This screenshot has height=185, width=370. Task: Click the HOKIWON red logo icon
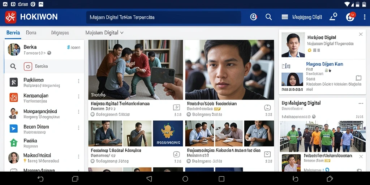[10, 17]
